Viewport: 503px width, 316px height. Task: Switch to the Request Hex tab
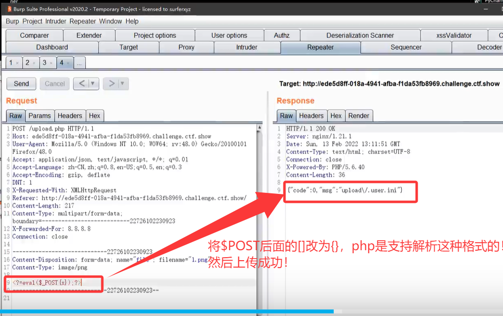94,116
